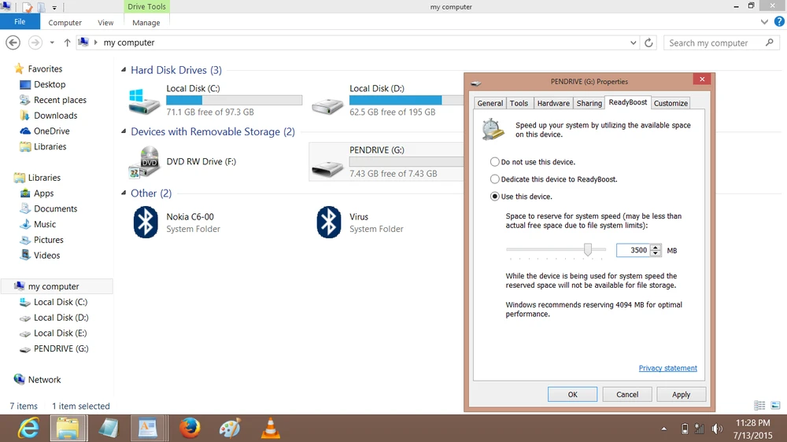Click the Apply button

tap(681, 394)
